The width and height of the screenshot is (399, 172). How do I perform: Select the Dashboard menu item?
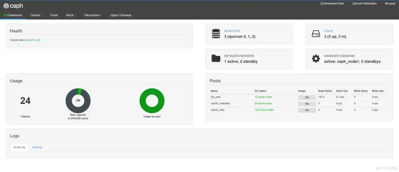13,15
